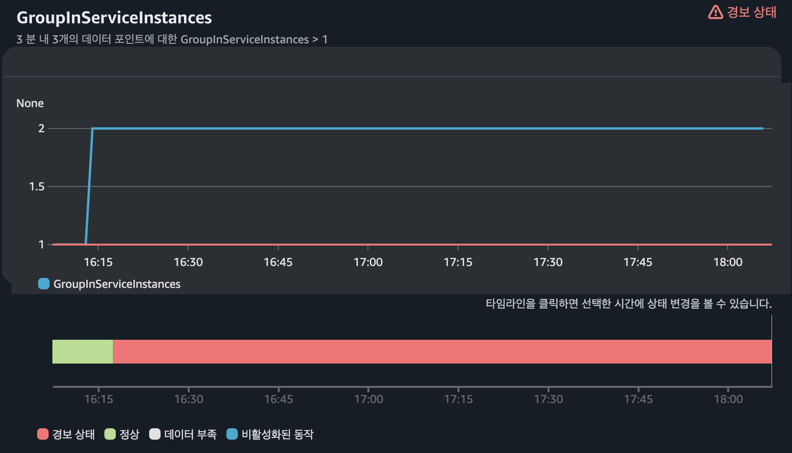This screenshot has height=453, width=792.
Task: Click the 경보 상태 status label
Action: pos(751,12)
